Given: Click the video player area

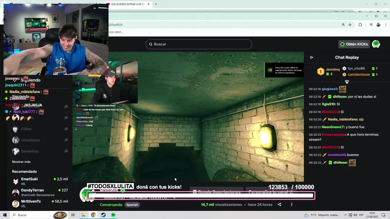Looking at the screenshot, I should pyautogui.click(x=188, y=117).
